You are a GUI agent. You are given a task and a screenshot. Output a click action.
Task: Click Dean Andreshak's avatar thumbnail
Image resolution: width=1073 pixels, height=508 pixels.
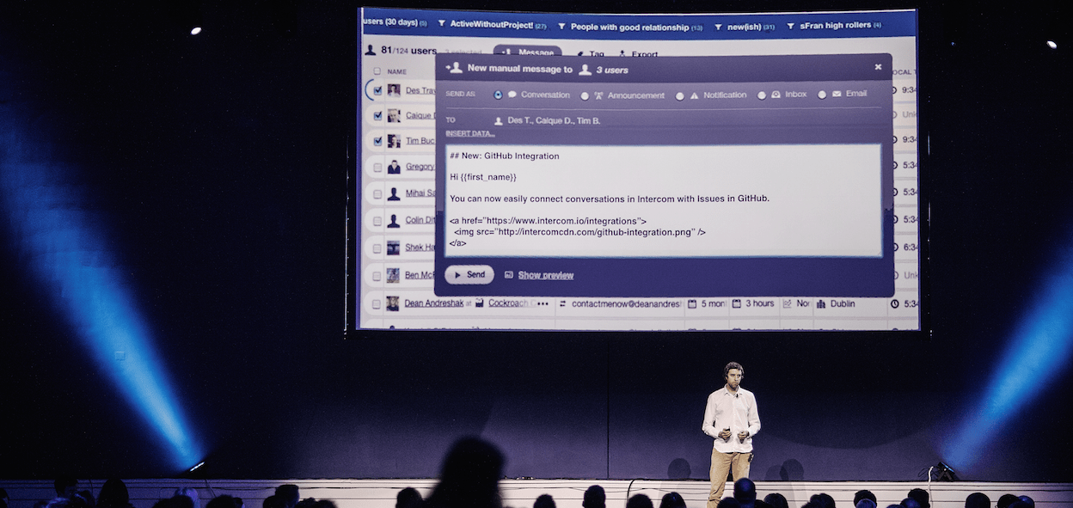[392, 303]
